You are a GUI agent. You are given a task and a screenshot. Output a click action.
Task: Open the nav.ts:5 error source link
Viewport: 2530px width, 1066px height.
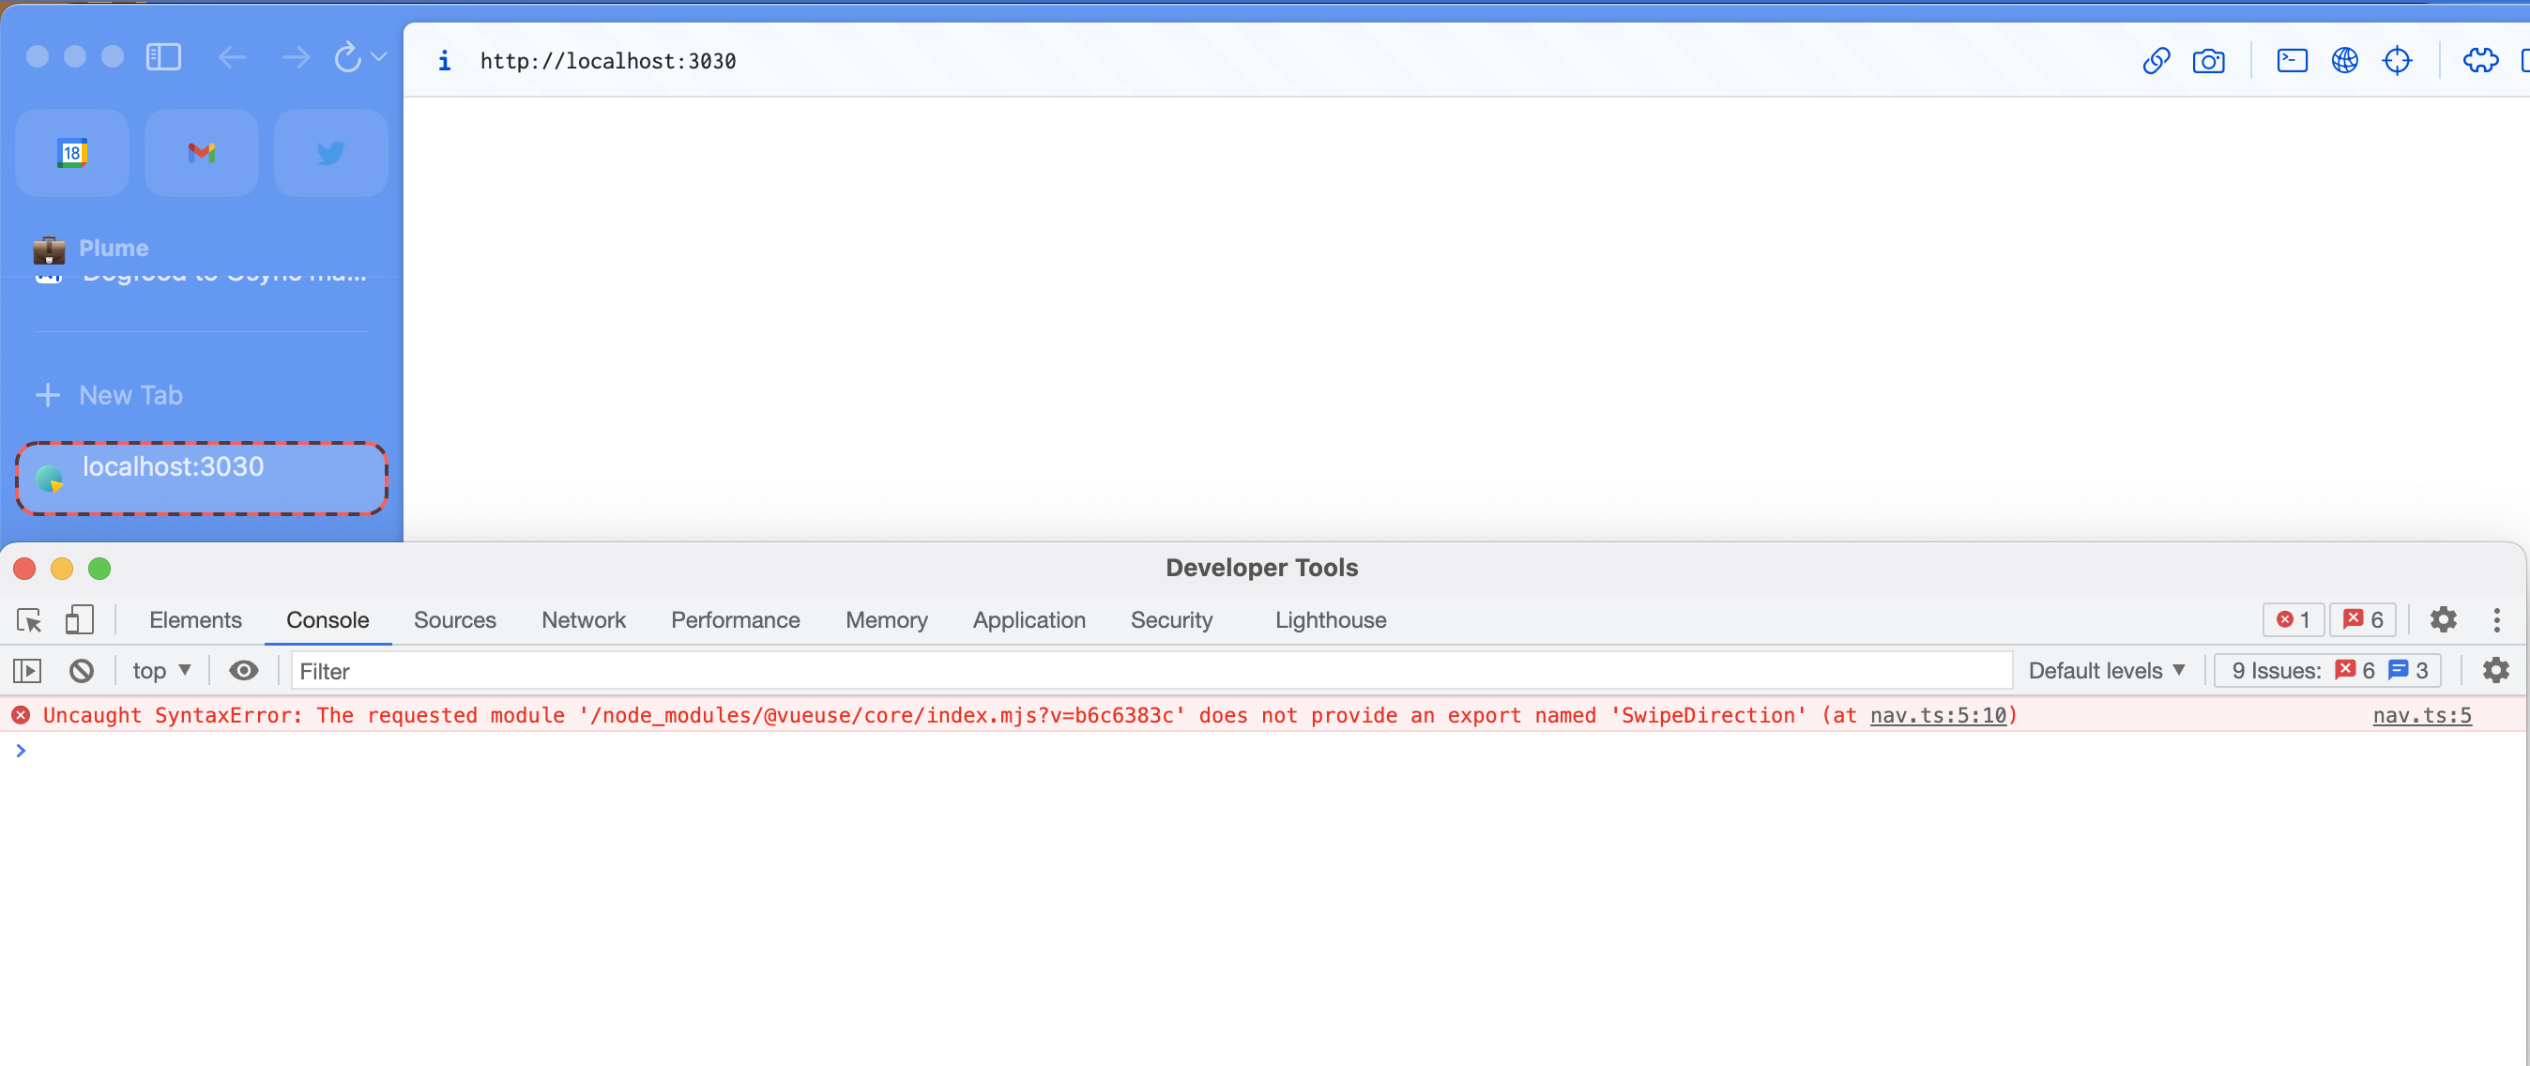(x=2422, y=716)
